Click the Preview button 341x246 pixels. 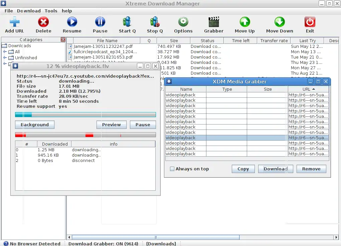tap(111, 125)
